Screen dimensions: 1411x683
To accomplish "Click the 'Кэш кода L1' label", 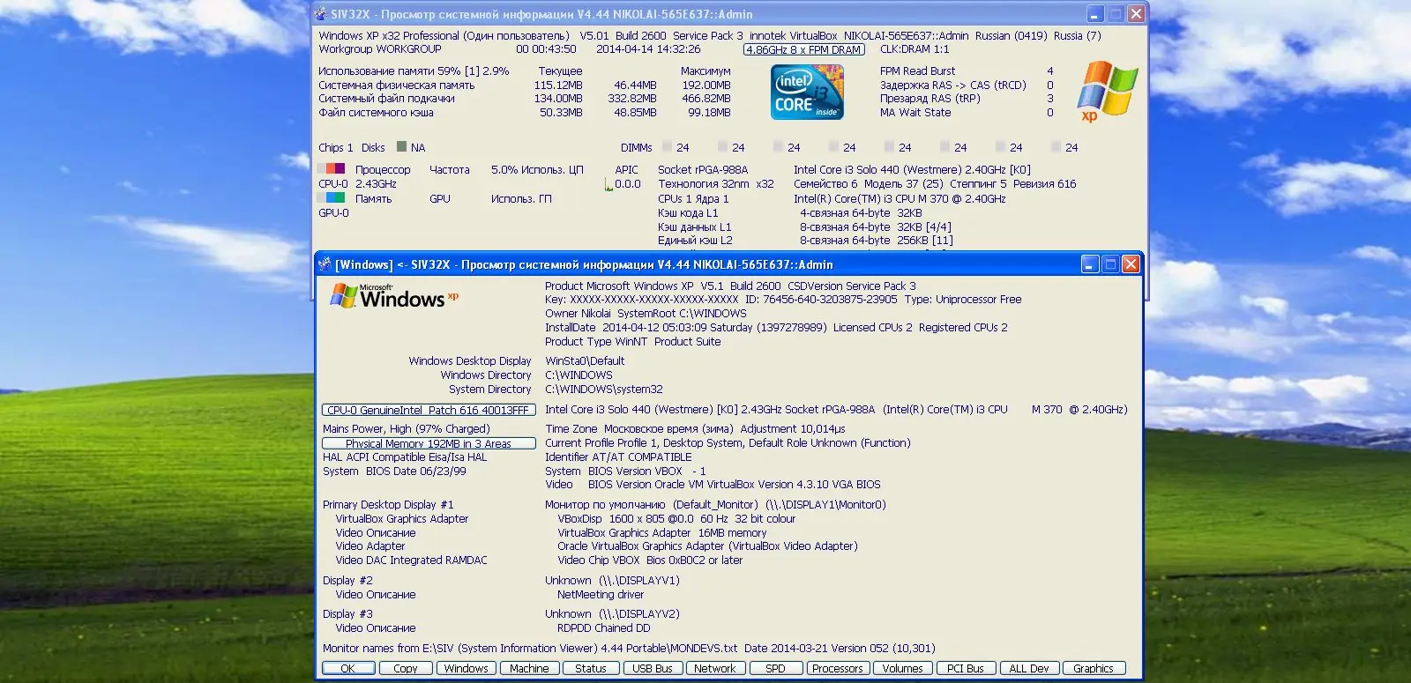I will click(688, 213).
